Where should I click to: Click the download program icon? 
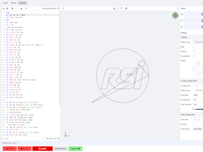point(12,8)
